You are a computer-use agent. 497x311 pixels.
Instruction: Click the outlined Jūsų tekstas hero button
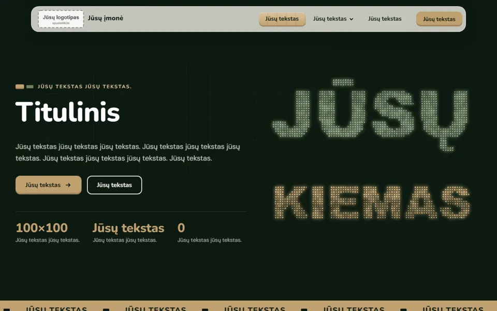(114, 185)
